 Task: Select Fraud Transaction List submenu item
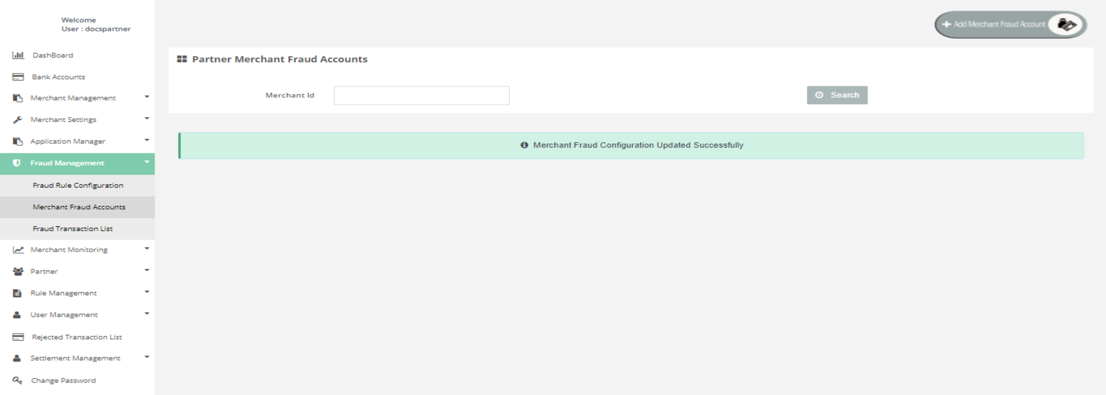pyautogui.click(x=73, y=229)
